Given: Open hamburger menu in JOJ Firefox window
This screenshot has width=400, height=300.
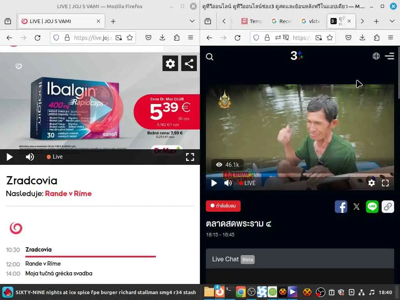Looking at the screenshot, I should pos(191,38).
